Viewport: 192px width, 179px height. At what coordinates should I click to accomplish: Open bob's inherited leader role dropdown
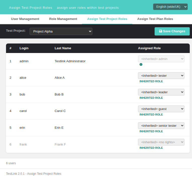click(161, 92)
